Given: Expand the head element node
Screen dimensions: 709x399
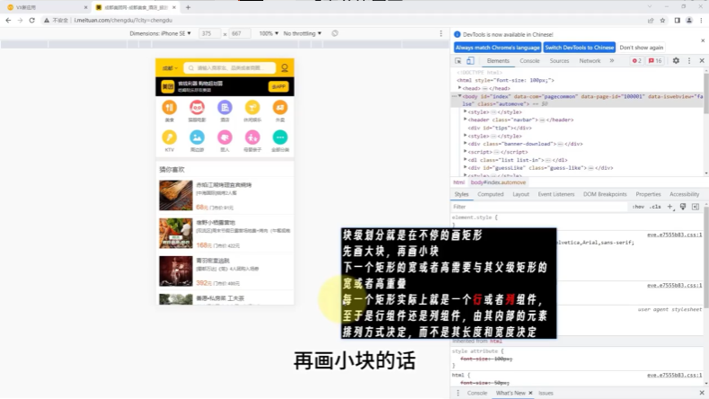Looking at the screenshot, I should [460, 88].
